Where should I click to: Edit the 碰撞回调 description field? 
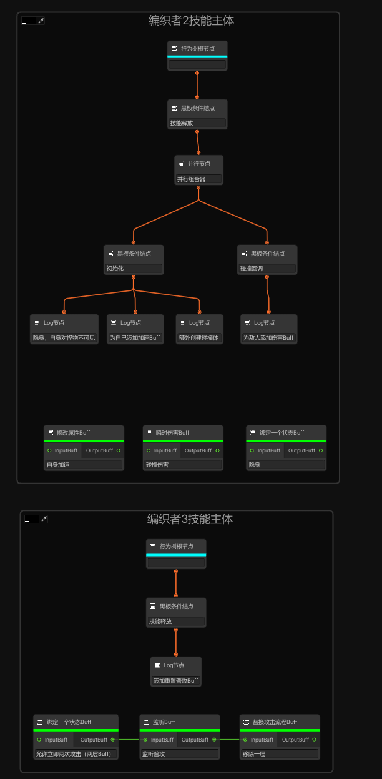coord(267,269)
